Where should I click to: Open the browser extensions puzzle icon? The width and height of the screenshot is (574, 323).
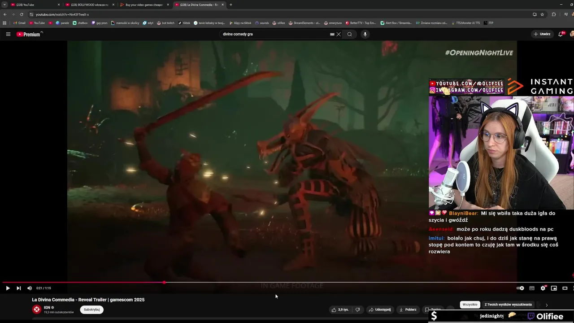tap(554, 14)
